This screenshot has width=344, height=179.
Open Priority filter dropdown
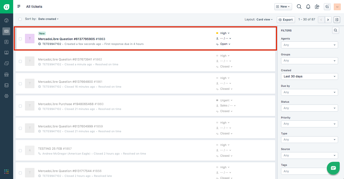pos(309,124)
